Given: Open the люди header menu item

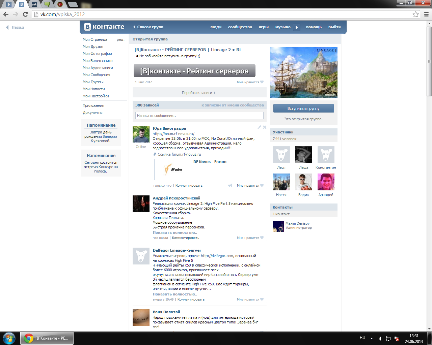Looking at the screenshot, I should (216, 27).
